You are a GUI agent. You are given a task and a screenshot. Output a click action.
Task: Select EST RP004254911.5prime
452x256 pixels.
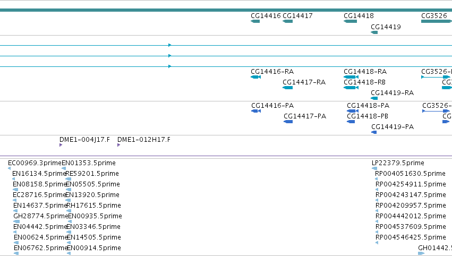tap(411, 184)
